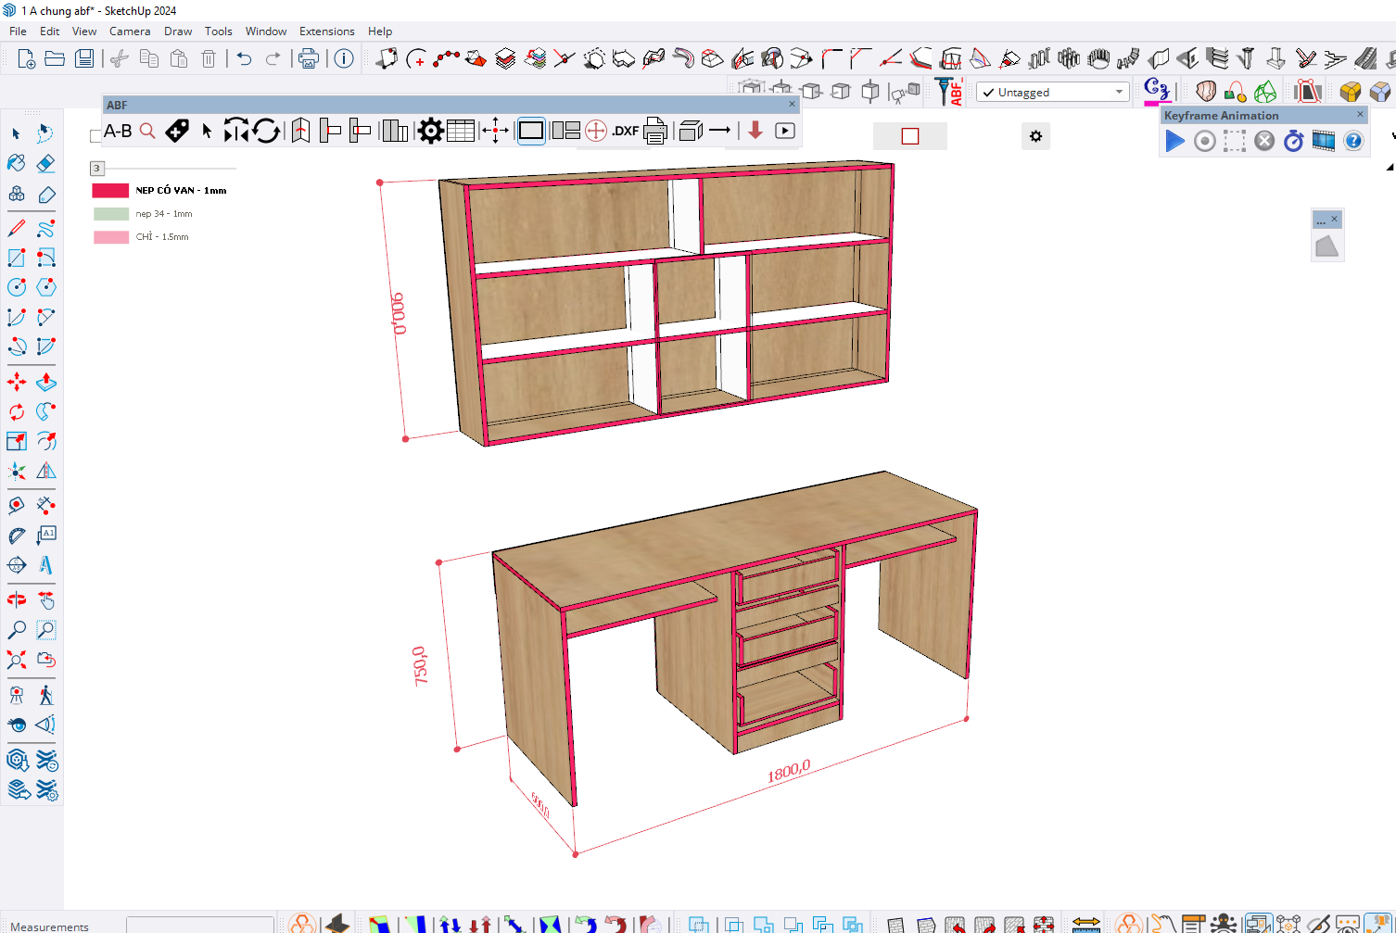Viewport: 1396px width, 933px height.
Task: Start Keyframe Animation with the play icon
Action: coord(1174,141)
